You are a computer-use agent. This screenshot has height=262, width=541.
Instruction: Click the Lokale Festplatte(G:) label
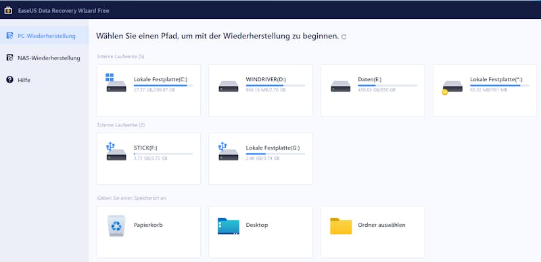pyautogui.click(x=273, y=148)
